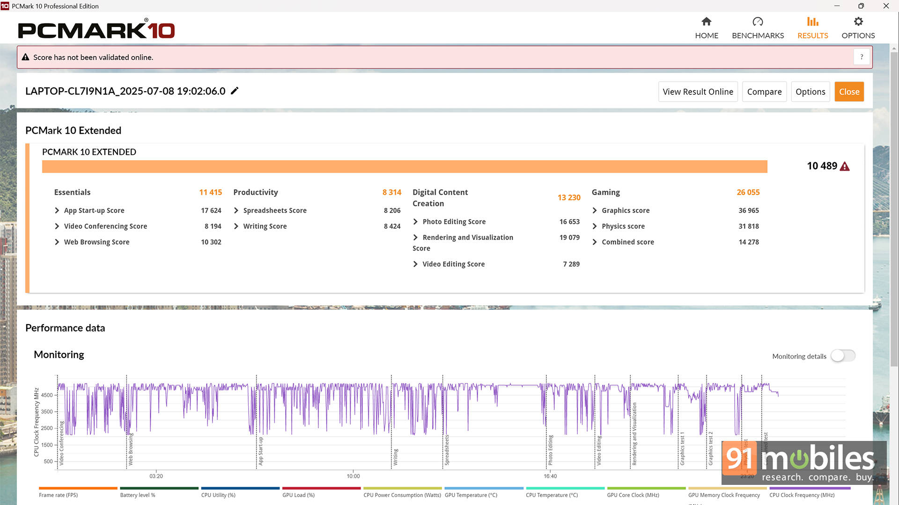Open the Results bar chart icon
This screenshot has height=505, width=899.
tap(812, 22)
